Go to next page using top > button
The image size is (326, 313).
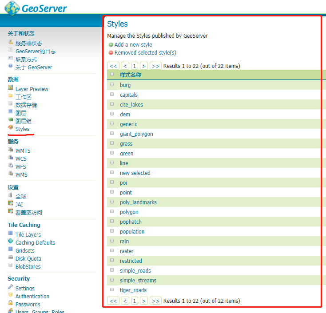144,66
